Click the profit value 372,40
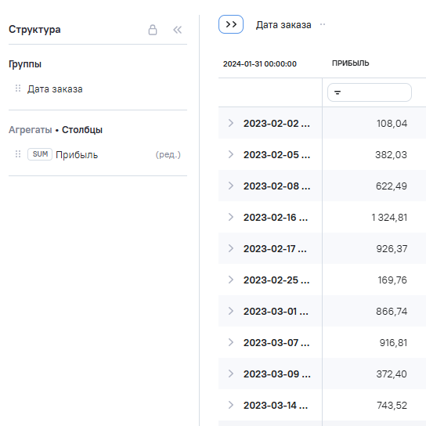 click(x=392, y=374)
